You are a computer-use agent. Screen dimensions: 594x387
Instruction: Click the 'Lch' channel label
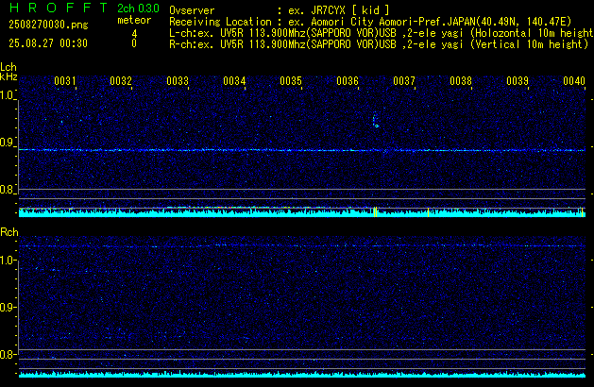(8, 67)
